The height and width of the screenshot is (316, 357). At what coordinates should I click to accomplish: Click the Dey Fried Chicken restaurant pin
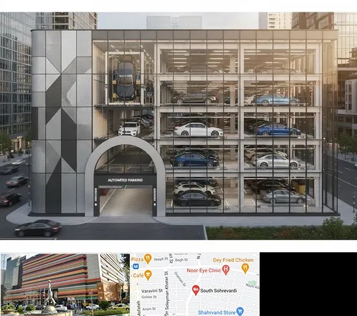tap(245, 268)
